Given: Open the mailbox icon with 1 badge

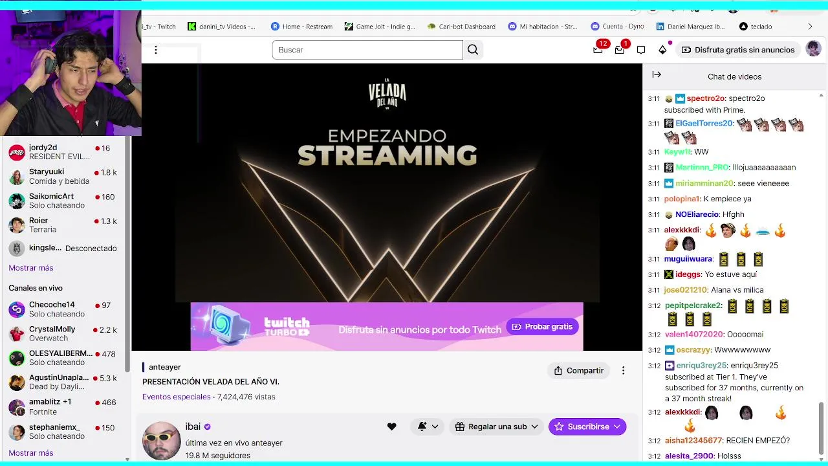Looking at the screenshot, I should point(620,50).
